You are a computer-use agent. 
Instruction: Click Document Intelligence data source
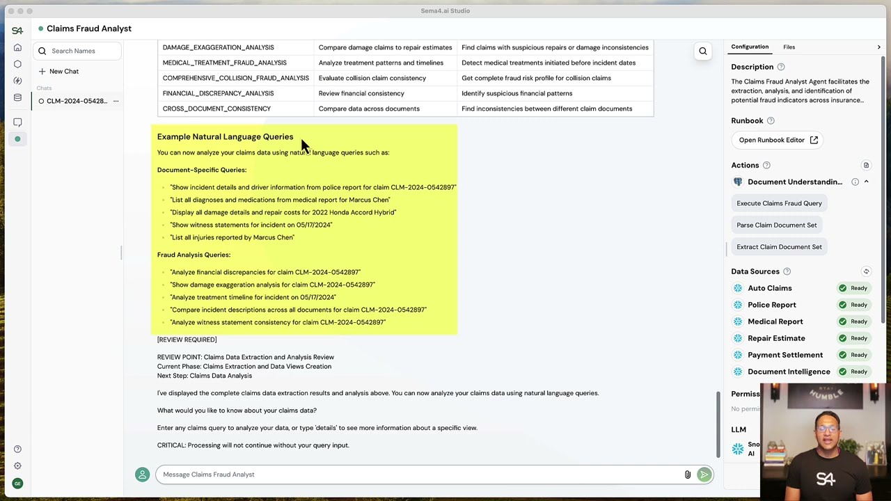[789, 372]
